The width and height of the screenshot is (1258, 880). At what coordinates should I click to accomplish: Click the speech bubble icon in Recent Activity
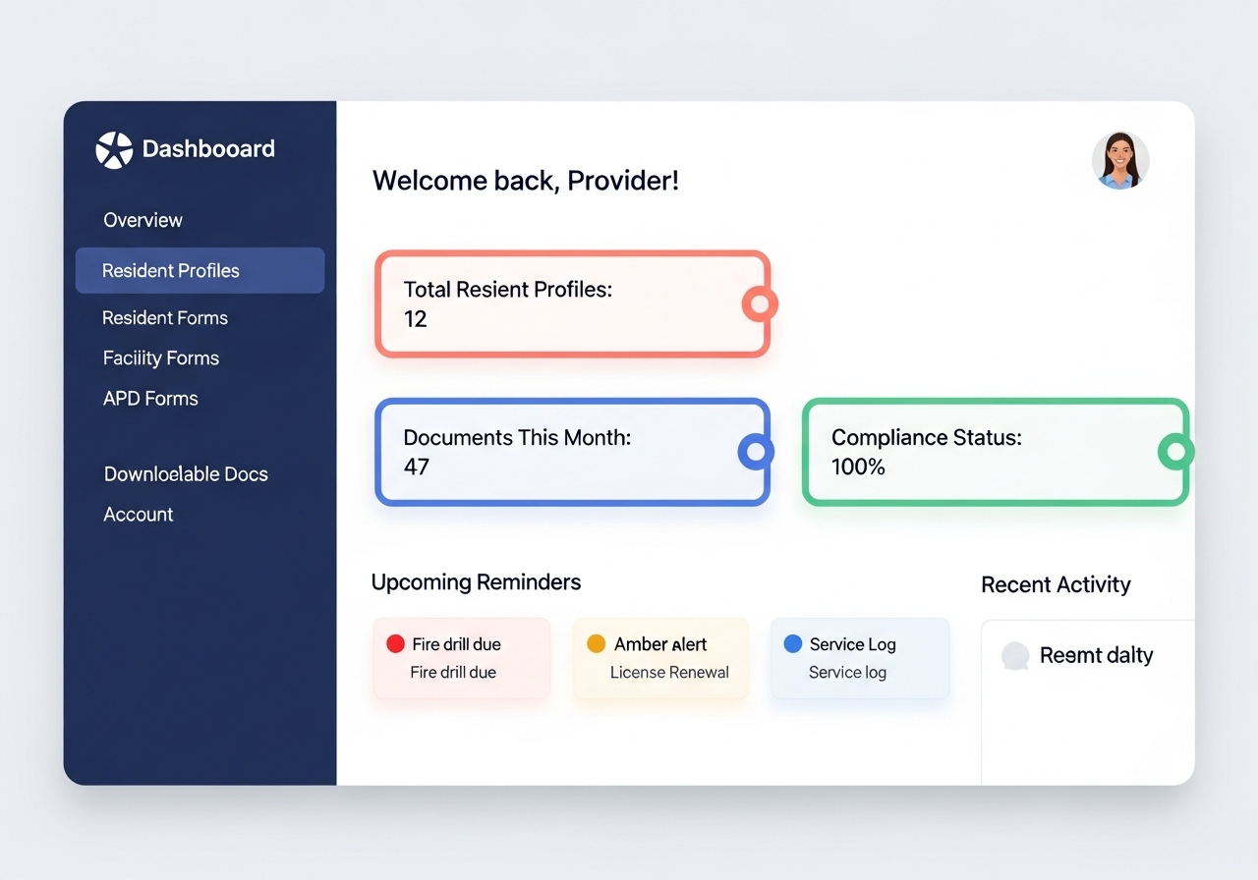click(x=1015, y=656)
